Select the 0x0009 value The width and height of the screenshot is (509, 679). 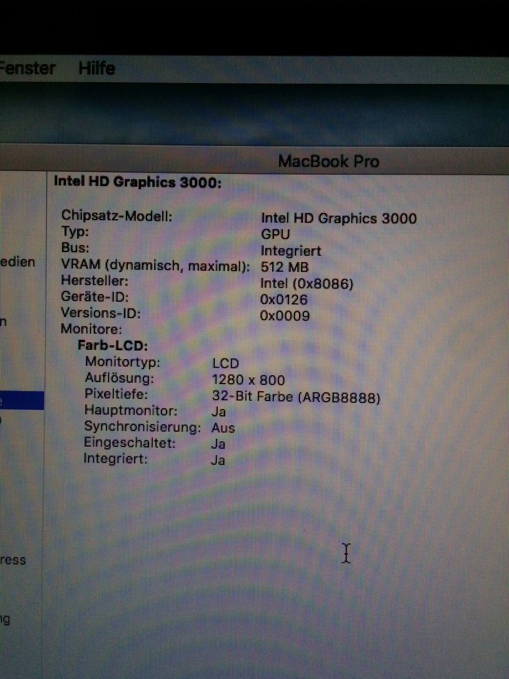[285, 316]
